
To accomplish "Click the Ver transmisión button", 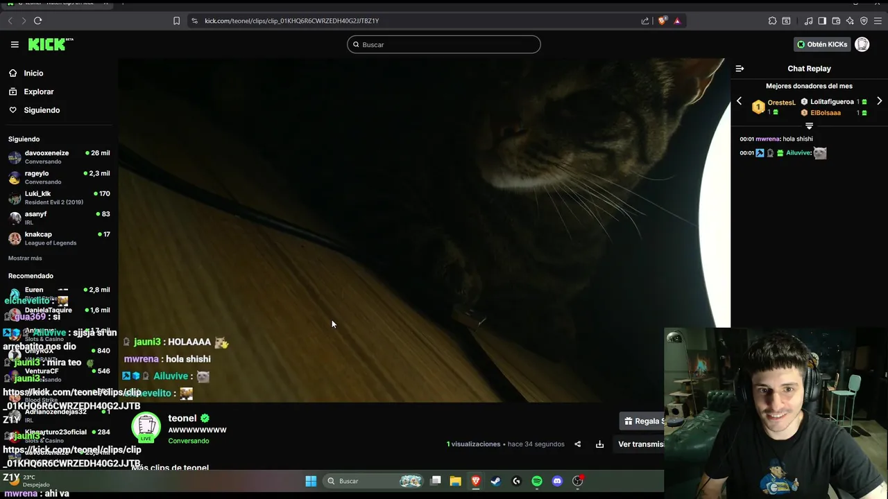I will 640,444.
